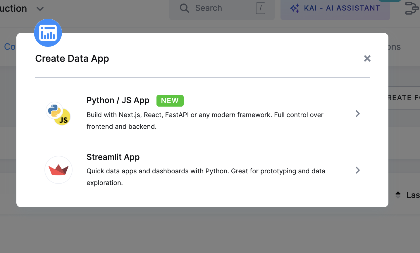
Task: Focus the Search input field
Action: [222, 8]
